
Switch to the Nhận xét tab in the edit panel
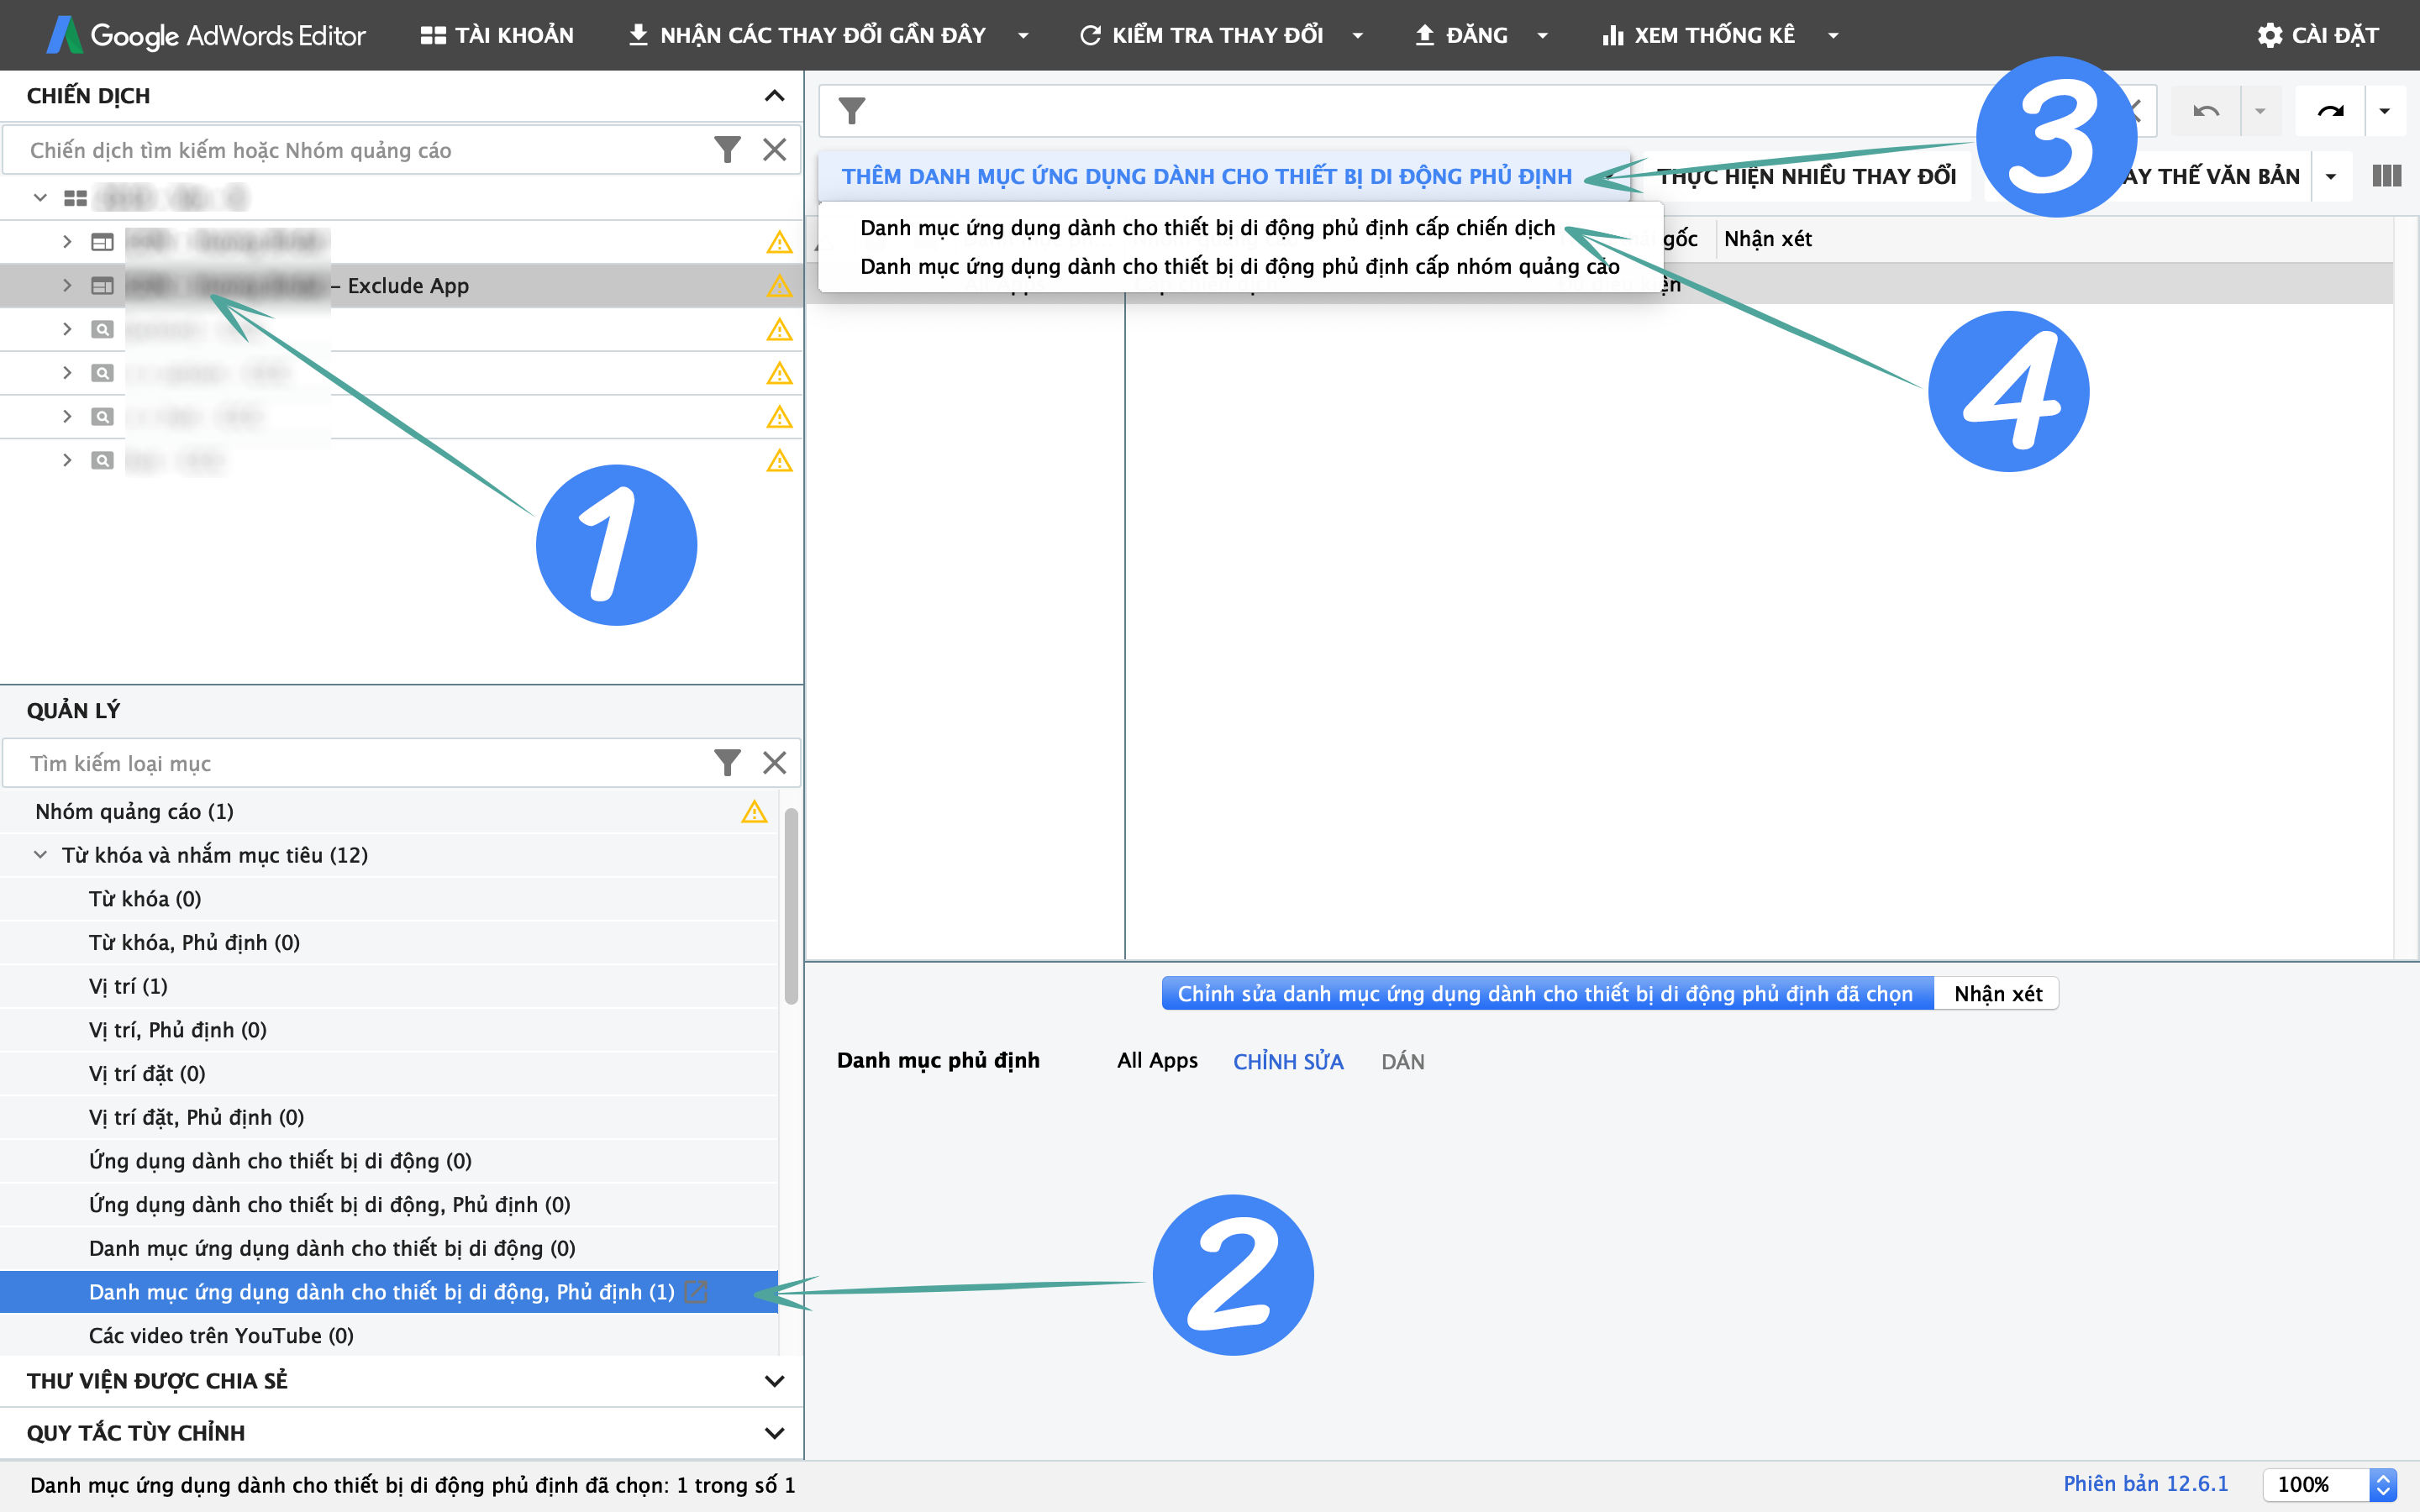click(1997, 994)
